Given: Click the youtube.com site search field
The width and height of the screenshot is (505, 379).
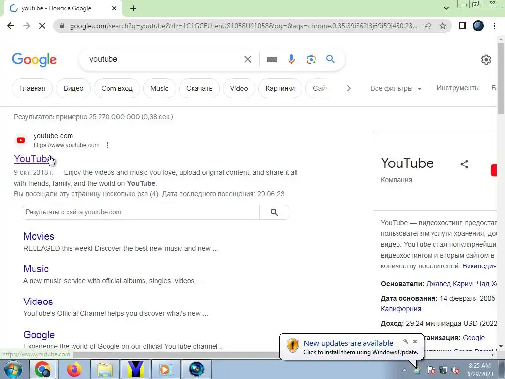Looking at the screenshot, I should tap(141, 212).
